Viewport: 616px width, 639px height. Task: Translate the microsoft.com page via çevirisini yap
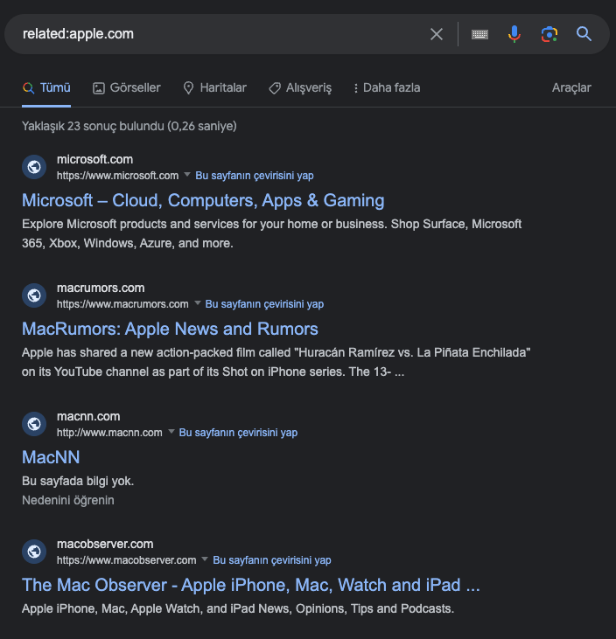click(x=255, y=176)
